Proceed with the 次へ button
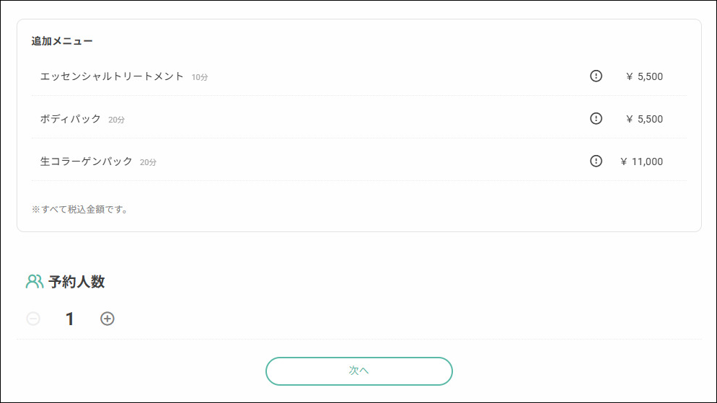Viewport: 717px width, 403px height. point(359,371)
